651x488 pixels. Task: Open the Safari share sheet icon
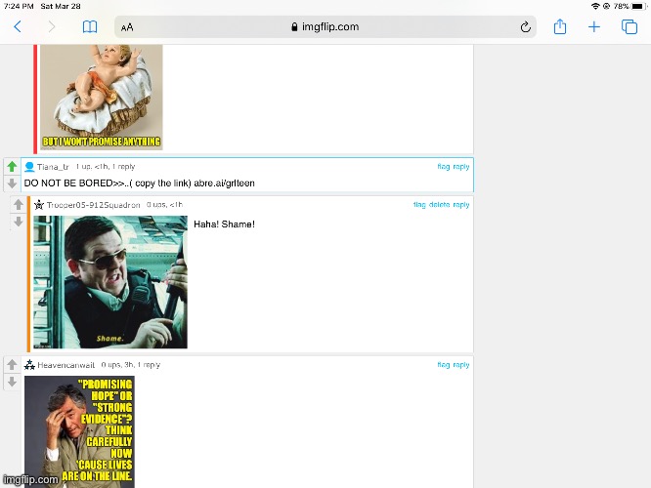point(560,26)
